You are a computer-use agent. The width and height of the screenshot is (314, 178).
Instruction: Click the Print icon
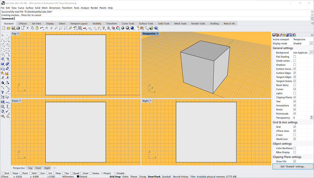[18, 28]
